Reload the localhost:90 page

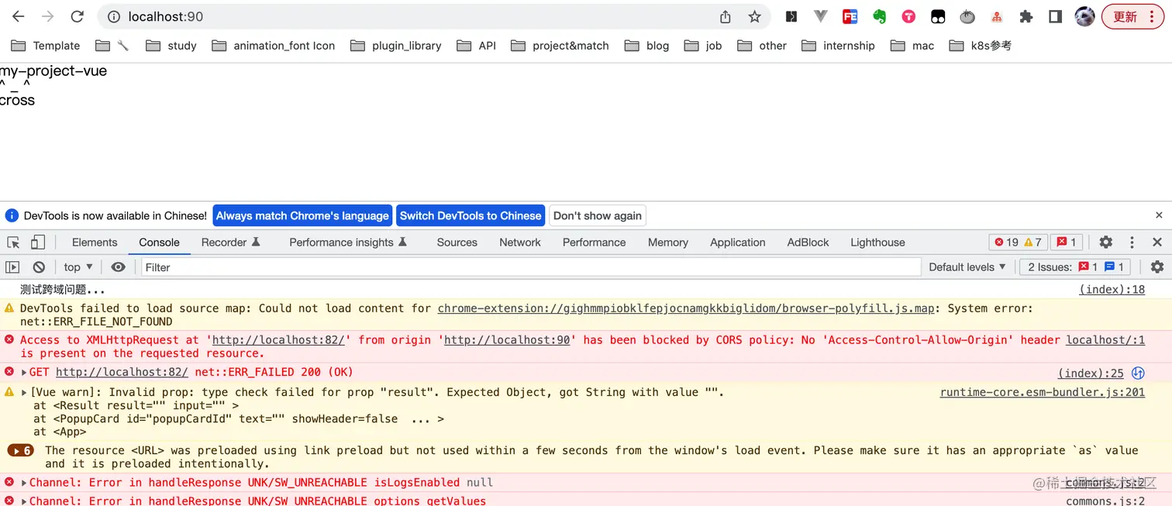(x=77, y=16)
